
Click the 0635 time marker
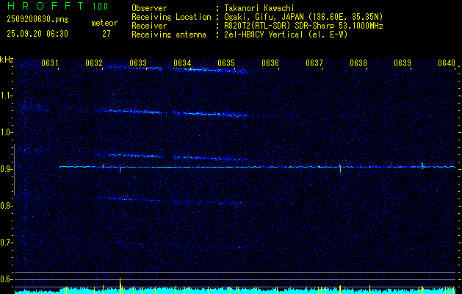coord(226,63)
